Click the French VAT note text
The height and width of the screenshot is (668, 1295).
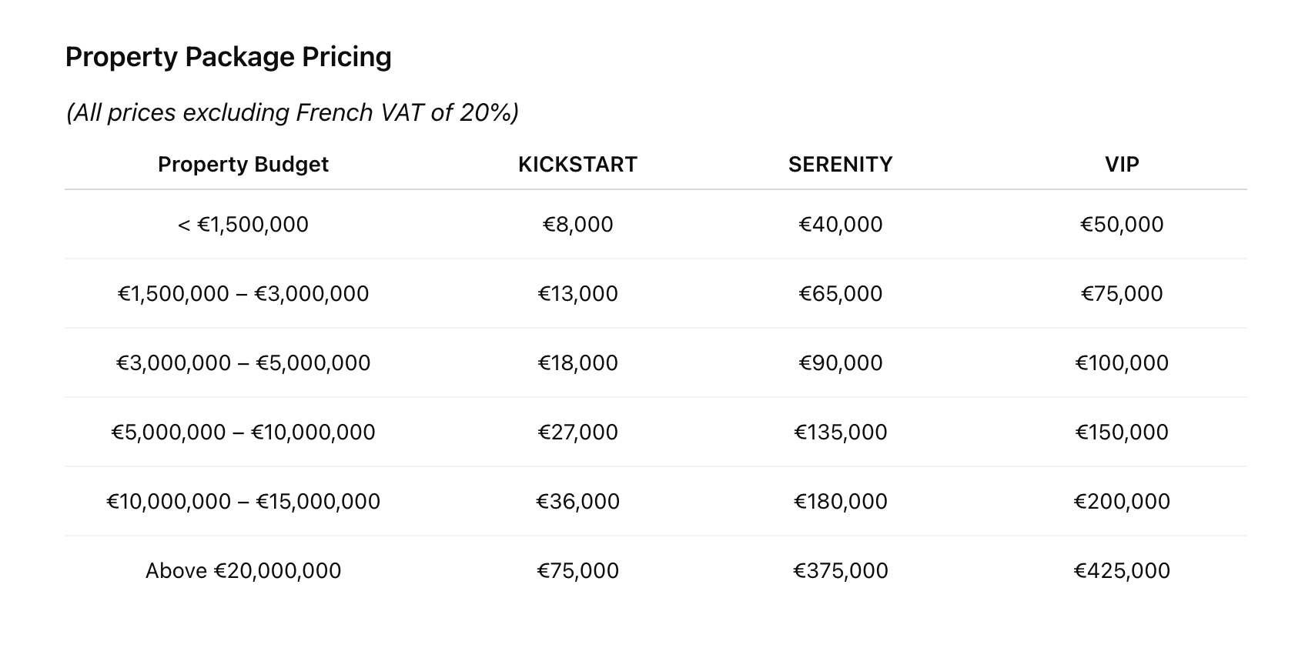click(x=292, y=112)
